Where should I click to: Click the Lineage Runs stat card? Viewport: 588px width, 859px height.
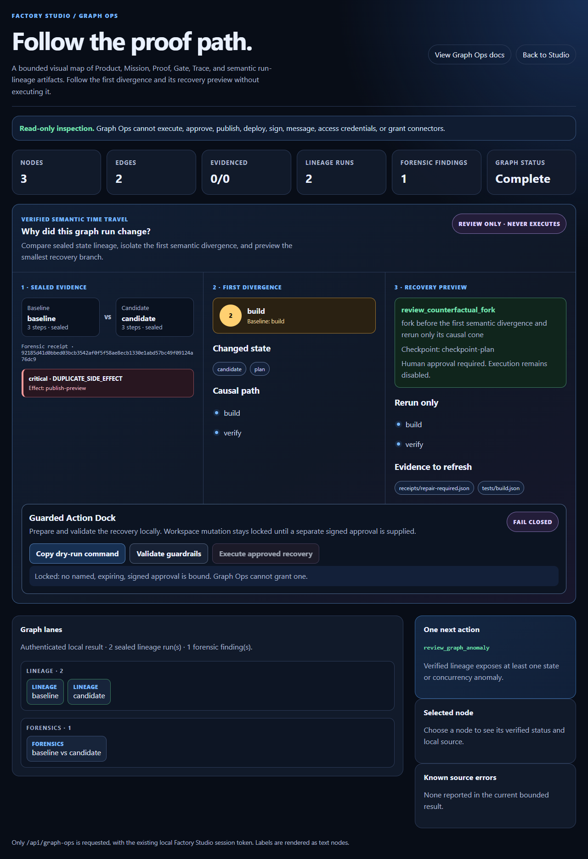[x=341, y=172]
